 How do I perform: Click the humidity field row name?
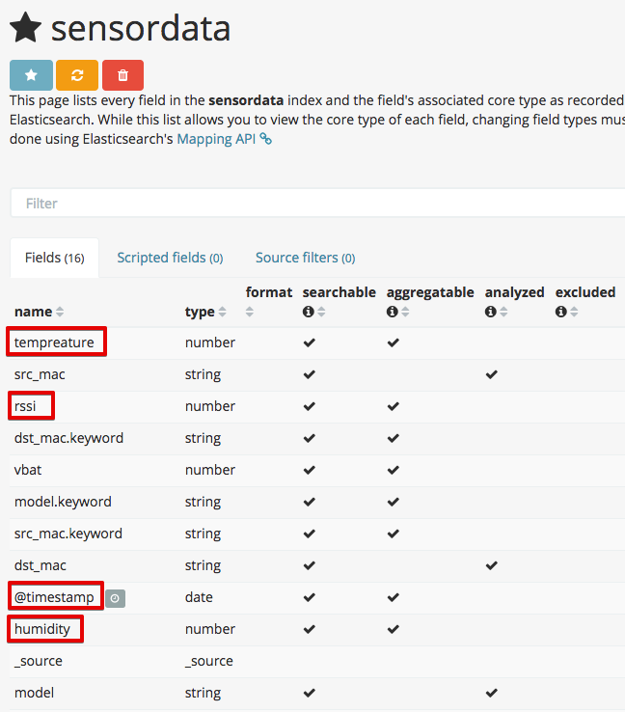(x=42, y=629)
